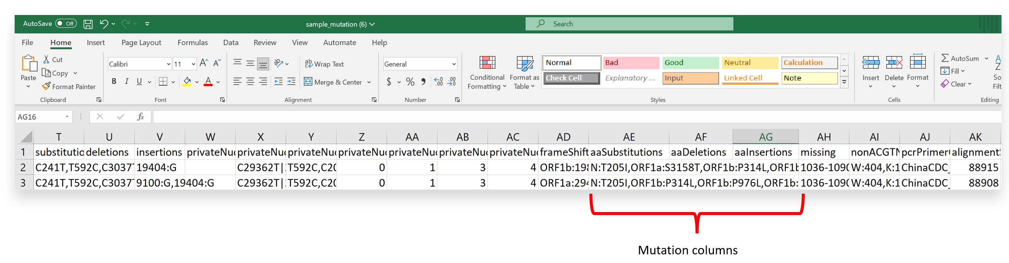The height and width of the screenshot is (263, 1009).
Task: Click the Name Box showing AG16
Action: [x=39, y=117]
